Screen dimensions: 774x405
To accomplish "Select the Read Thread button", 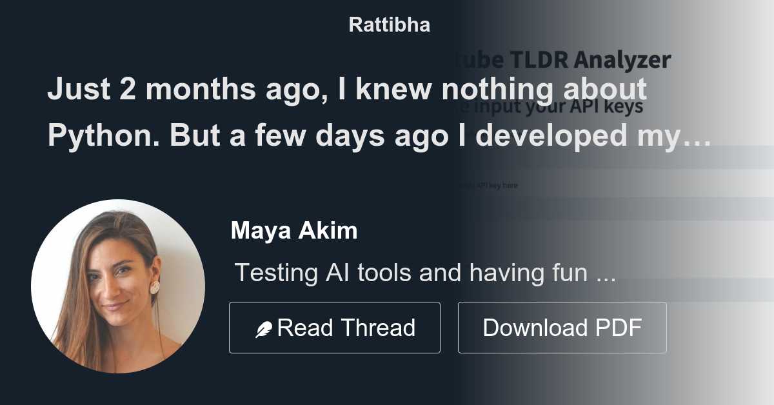I will pos(335,327).
